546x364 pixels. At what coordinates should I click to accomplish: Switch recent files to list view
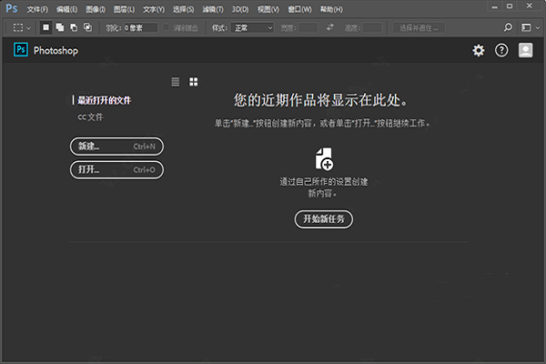(x=176, y=82)
